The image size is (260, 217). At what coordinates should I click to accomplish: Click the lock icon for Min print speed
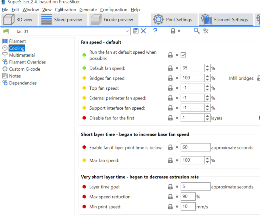171,206
